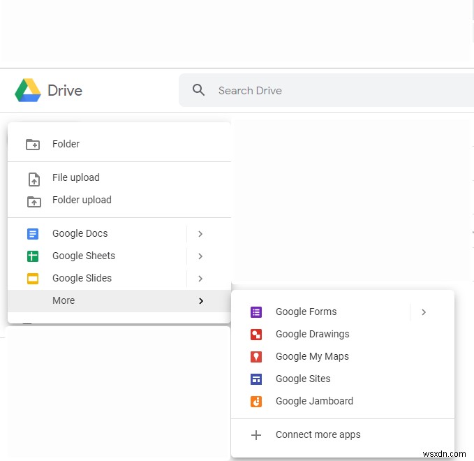
Task: Click the More submenu chevron
Action: pyautogui.click(x=201, y=300)
